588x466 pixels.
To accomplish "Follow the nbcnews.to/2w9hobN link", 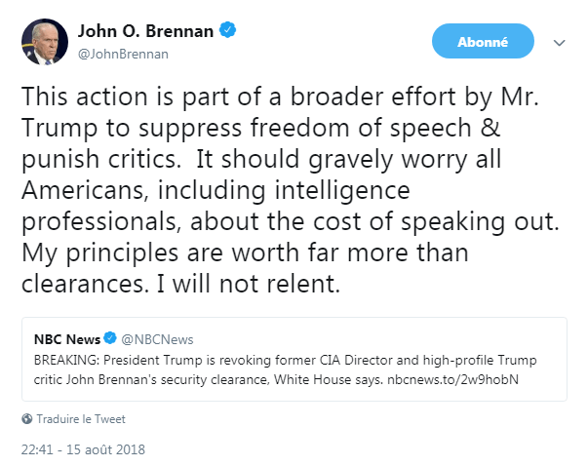I will 456,377.
